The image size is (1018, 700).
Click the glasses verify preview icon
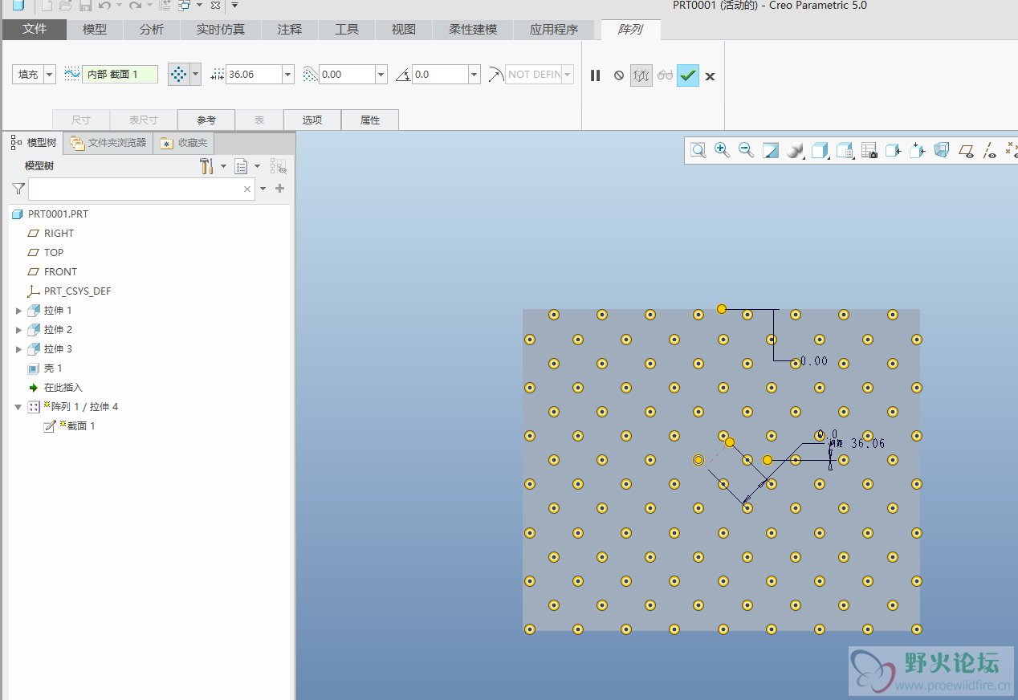(x=665, y=75)
